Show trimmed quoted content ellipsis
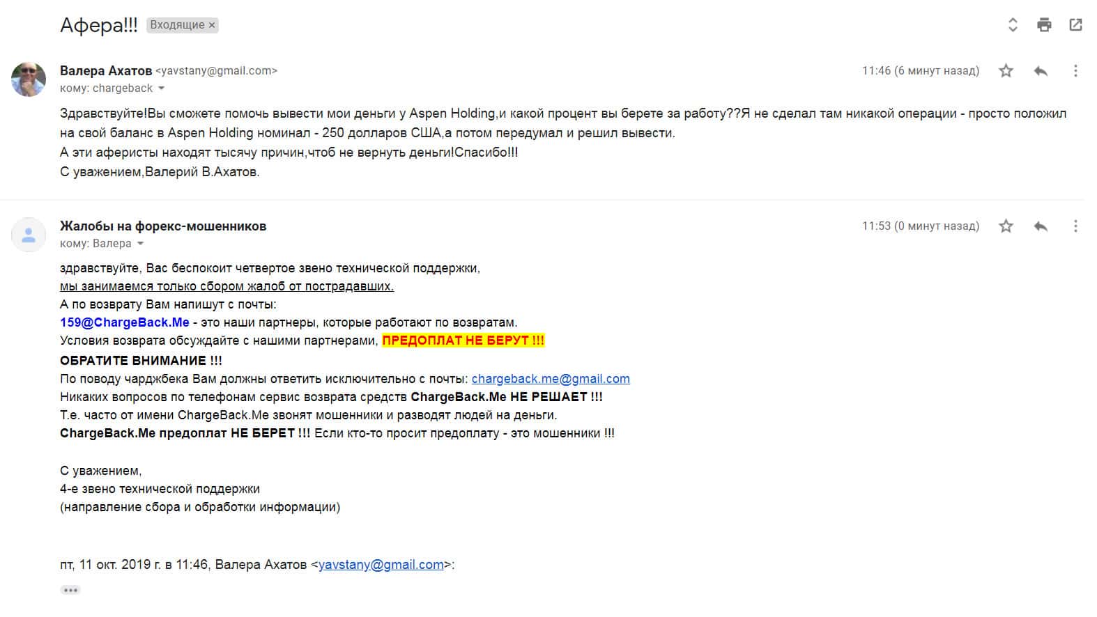 click(70, 590)
